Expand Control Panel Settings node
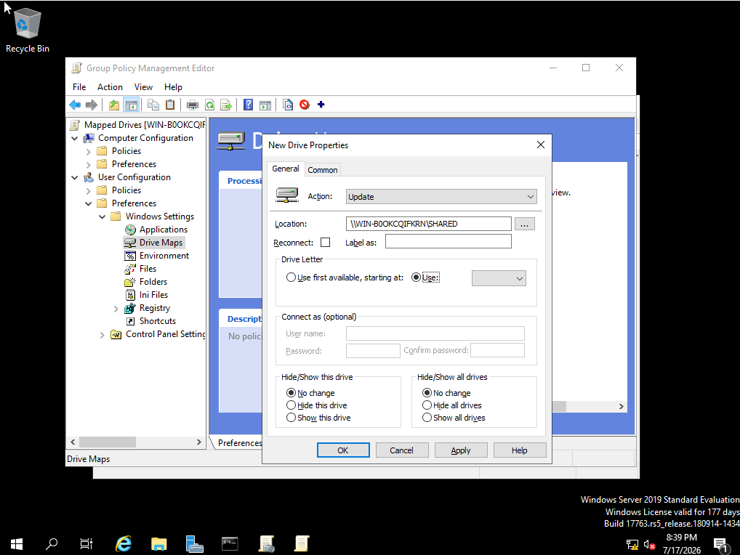Screen dimensions: 740x555 (x=102, y=334)
